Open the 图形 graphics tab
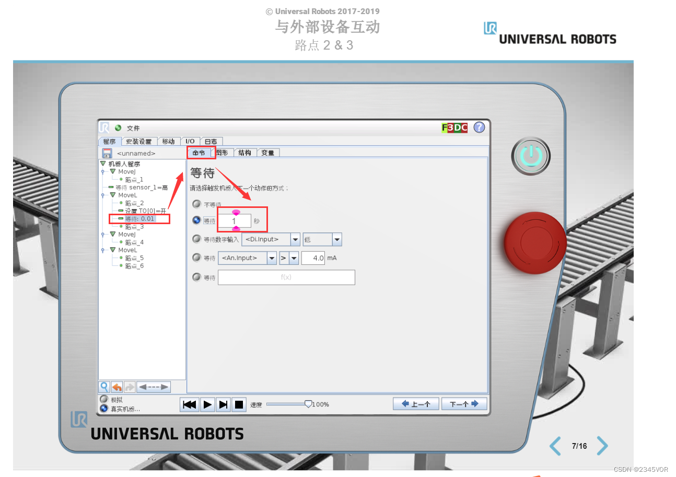Image resolution: width=676 pixels, height=477 pixels. 222,153
